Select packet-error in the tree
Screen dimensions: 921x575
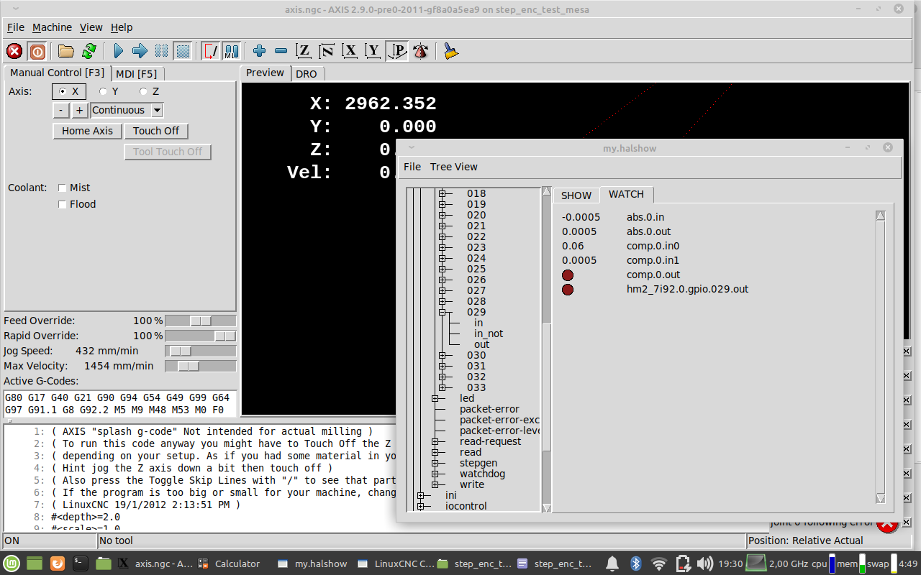489,409
